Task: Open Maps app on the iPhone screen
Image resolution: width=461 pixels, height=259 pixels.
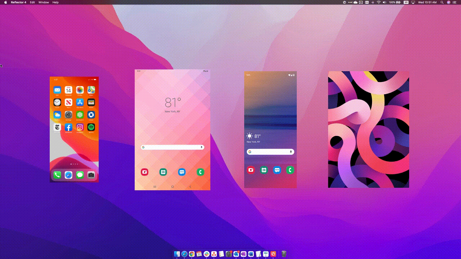Action: click(91, 90)
